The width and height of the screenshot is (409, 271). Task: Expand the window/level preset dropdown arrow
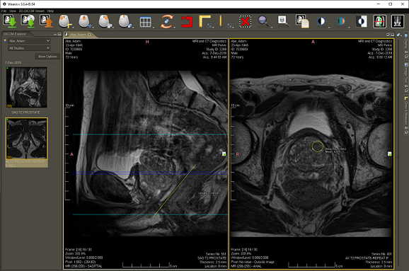point(329,27)
